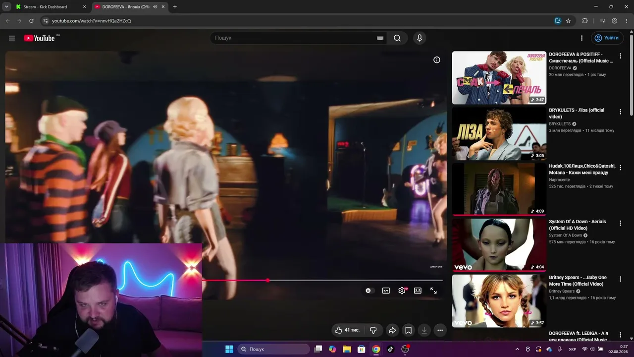Image resolution: width=634 pixels, height=357 pixels.
Task: Play the ЛІЗА video thumbnail
Action: pos(499,133)
